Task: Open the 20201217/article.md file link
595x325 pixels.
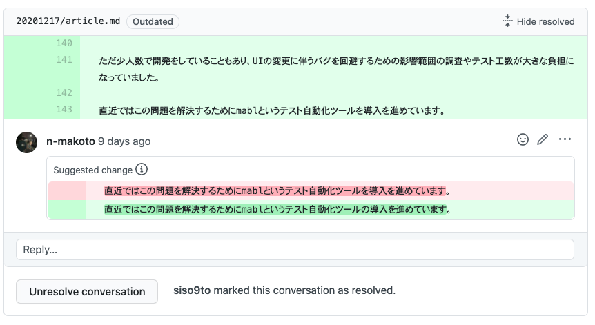Action: click(68, 21)
